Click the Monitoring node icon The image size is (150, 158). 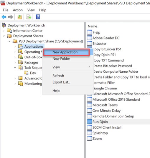(21, 84)
